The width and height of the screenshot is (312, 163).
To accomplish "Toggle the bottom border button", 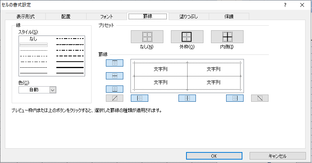I will pos(115,89).
